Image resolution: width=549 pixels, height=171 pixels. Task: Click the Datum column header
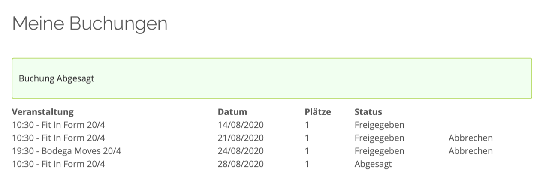pos(232,112)
